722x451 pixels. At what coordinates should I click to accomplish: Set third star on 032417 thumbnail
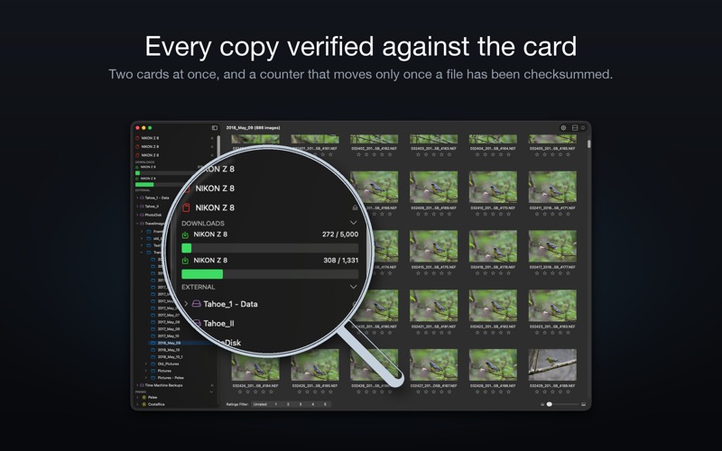tap(552, 273)
